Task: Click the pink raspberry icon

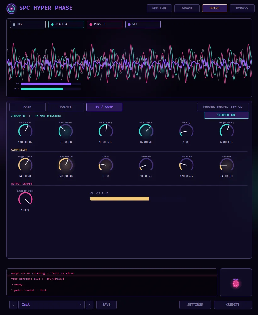Action: tap(236, 283)
